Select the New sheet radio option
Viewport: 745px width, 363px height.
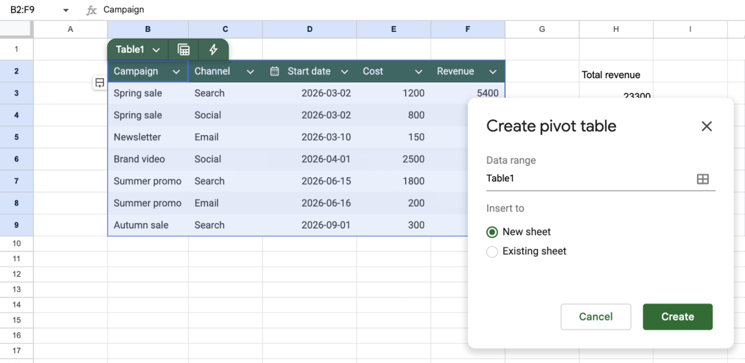click(492, 232)
